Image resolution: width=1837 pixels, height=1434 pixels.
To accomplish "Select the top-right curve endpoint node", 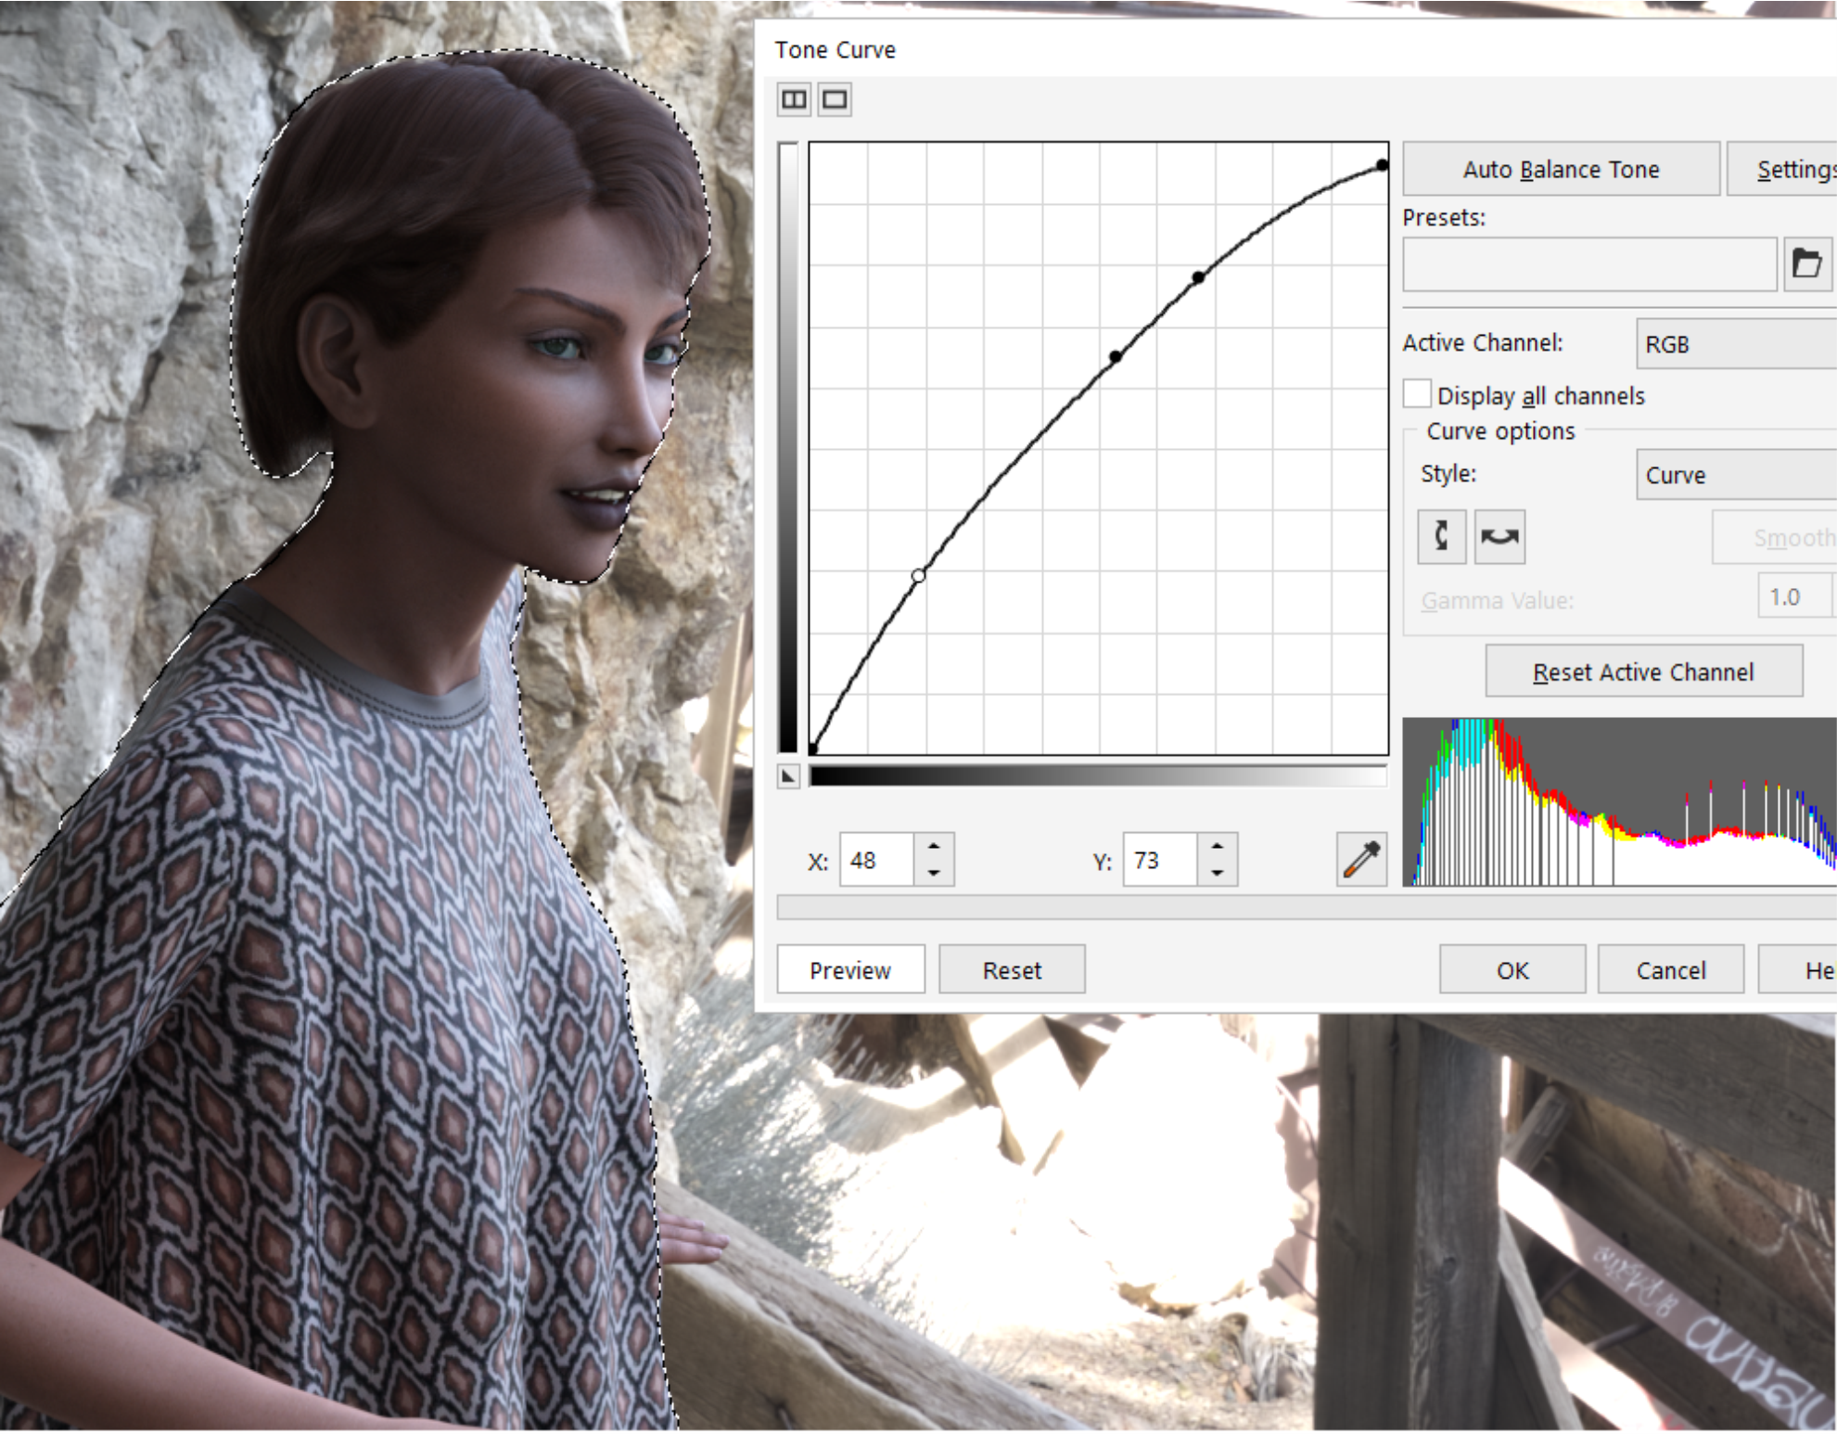I will tap(1382, 165).
